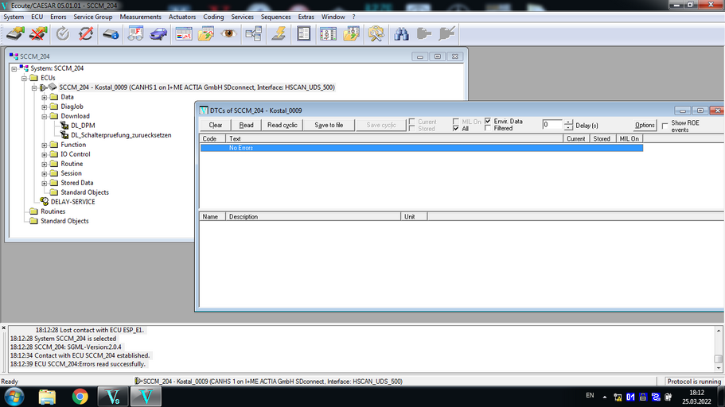The height and width of the screenshot is (407, 725).
Task: Click the crossed-out refresh arrows toolbar icon
Action: pos(86,33)
